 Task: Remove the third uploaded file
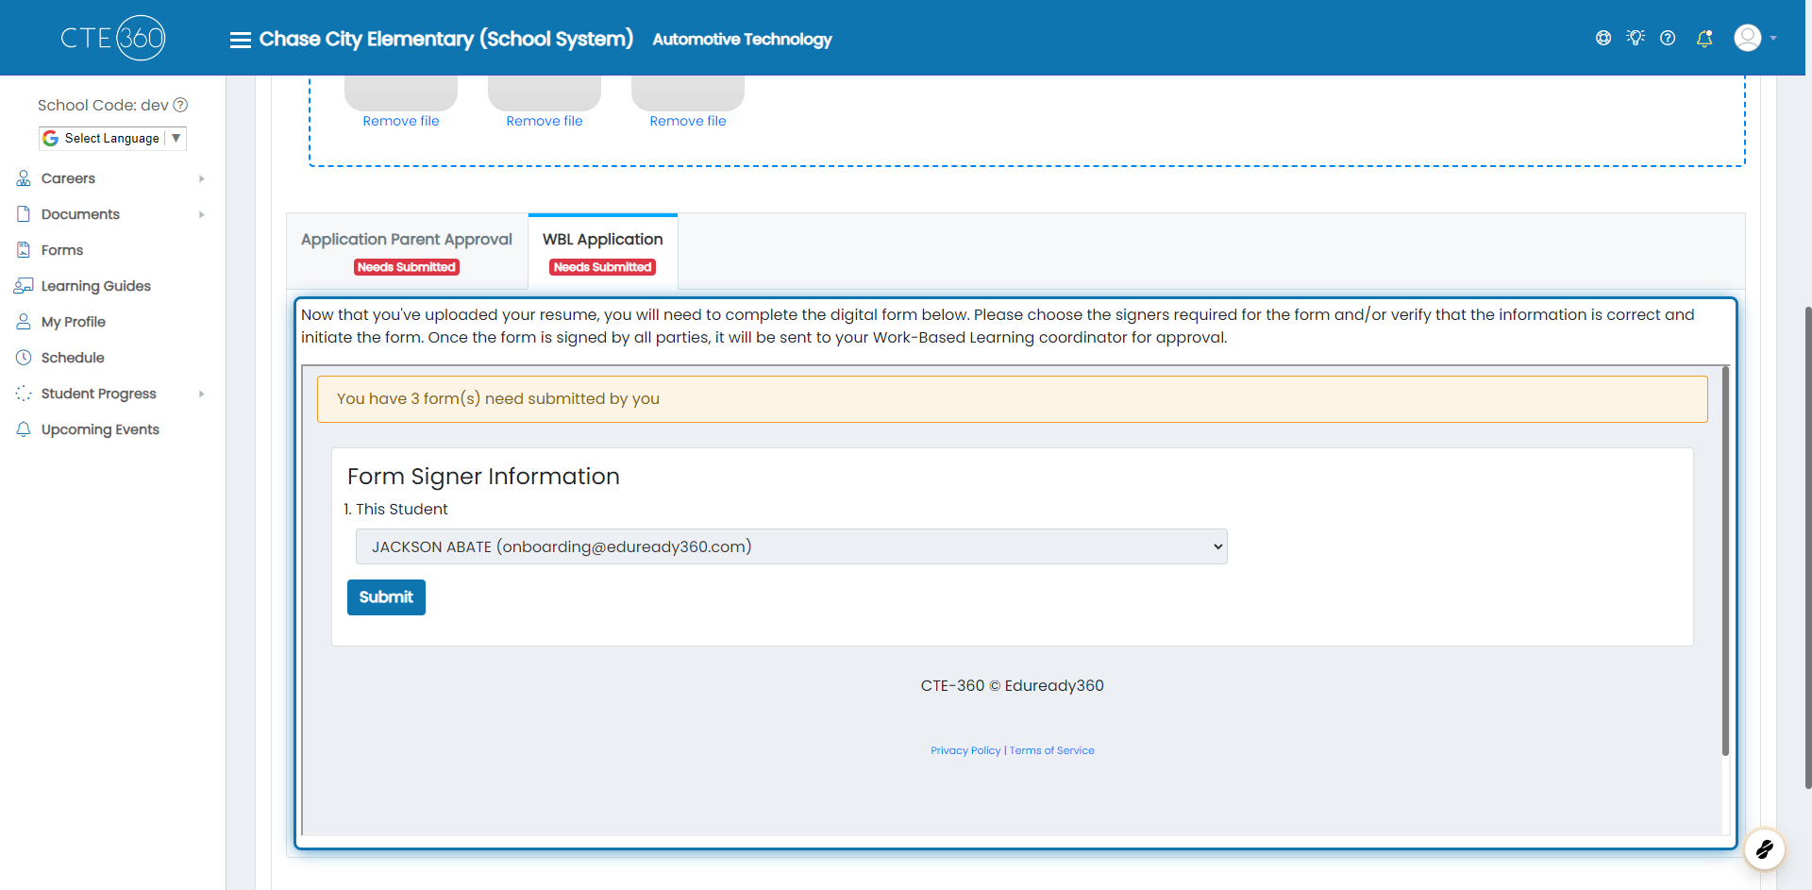[688, 121]
